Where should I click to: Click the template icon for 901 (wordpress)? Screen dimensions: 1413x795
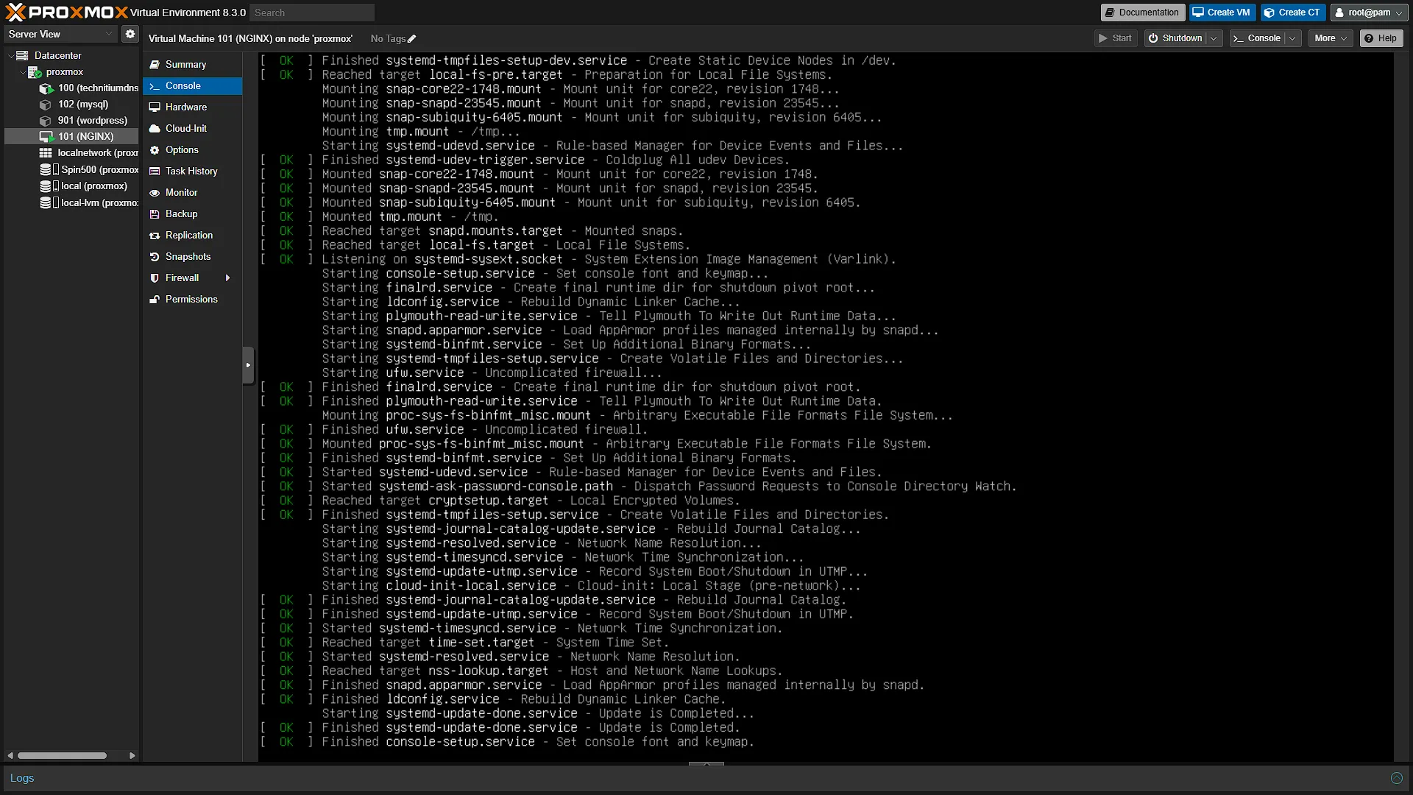pyautogui.click(x=46, y=120)
